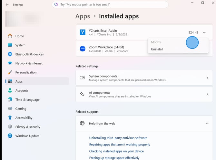
Task: Open AI components settings
Action: 144,94
